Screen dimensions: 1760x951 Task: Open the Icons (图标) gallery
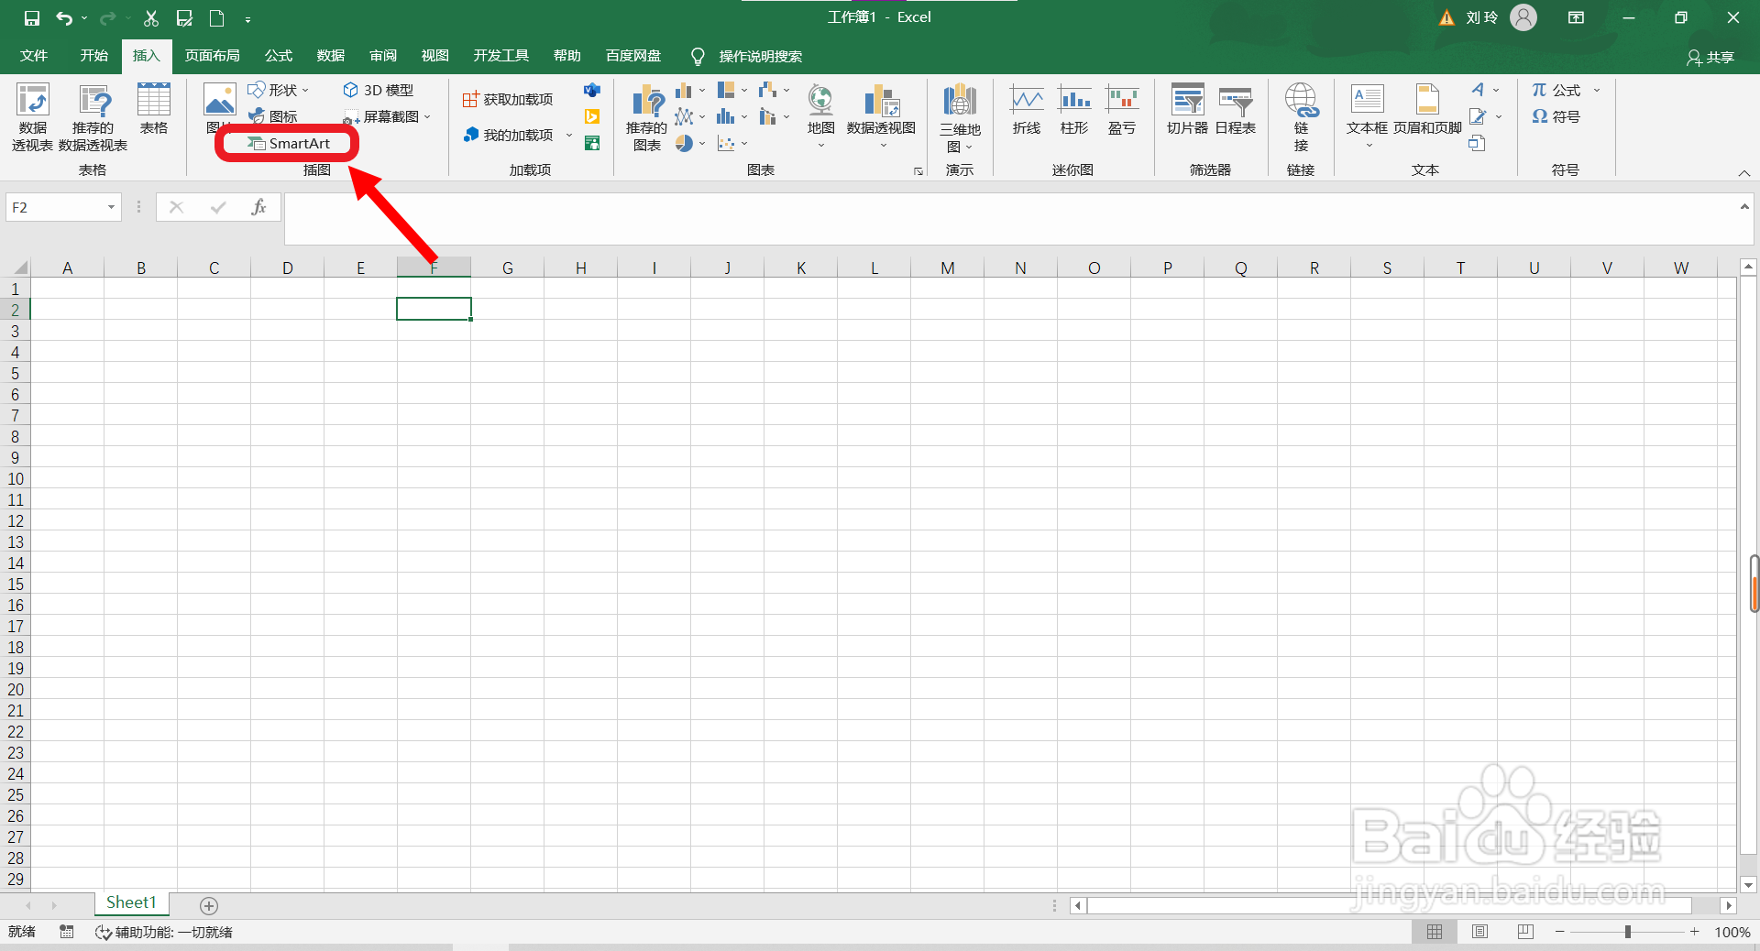pos(273,116)
